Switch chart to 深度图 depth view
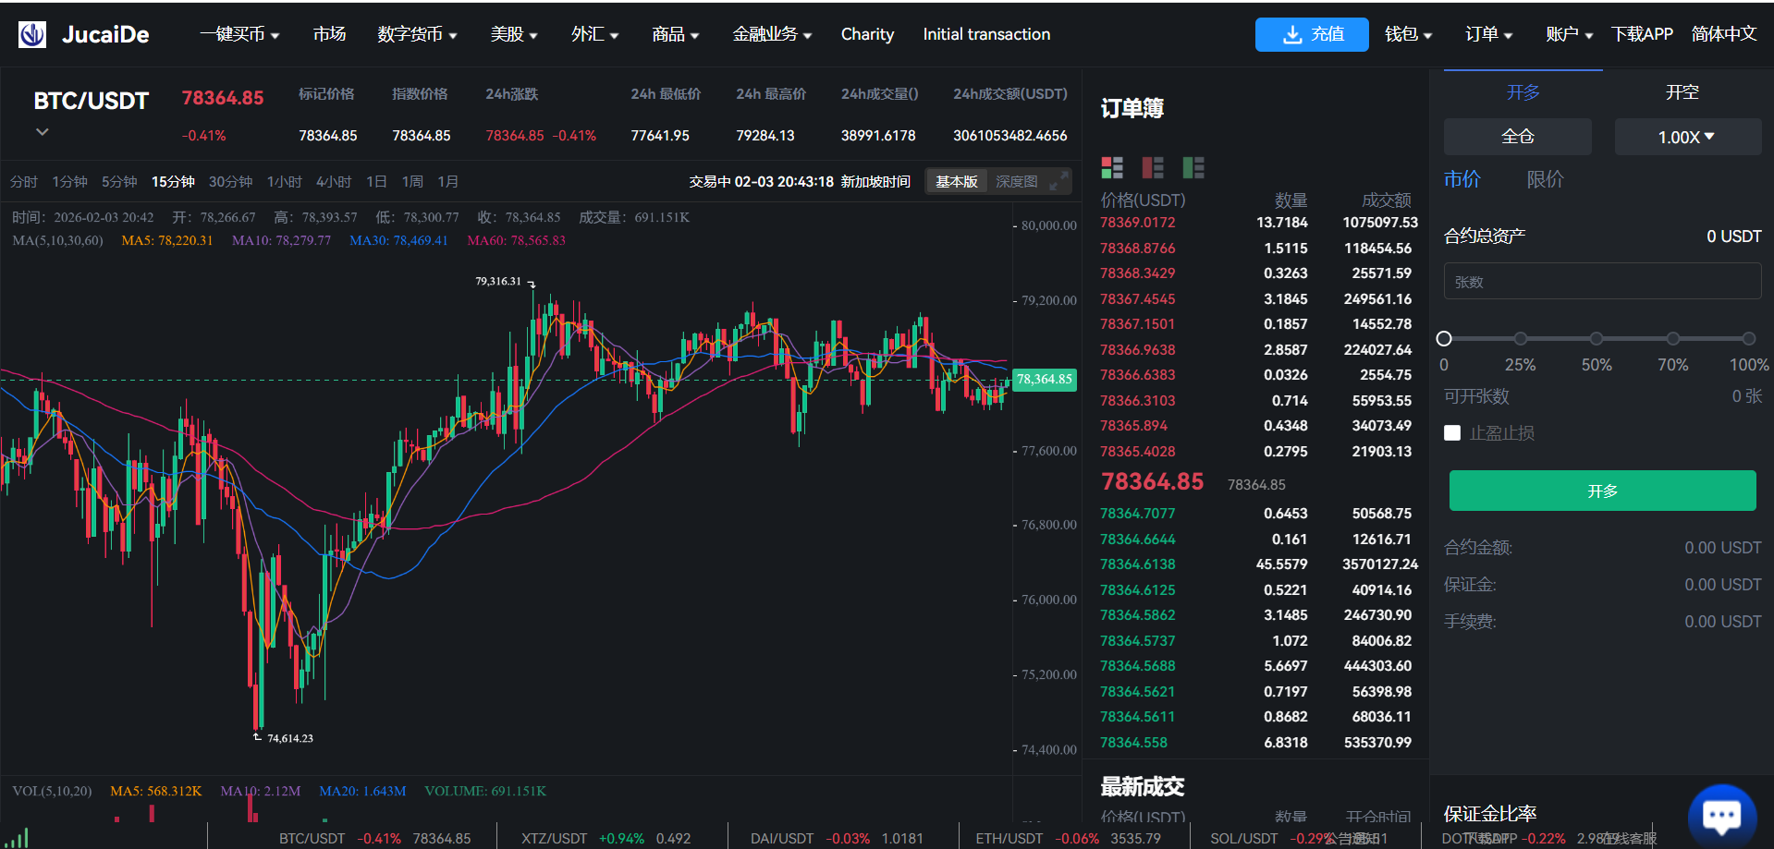Image resolution: width=1774 pixels, height=849 pixels. pos(1016,182)
